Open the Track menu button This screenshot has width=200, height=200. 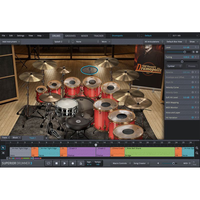click(5, 137)
